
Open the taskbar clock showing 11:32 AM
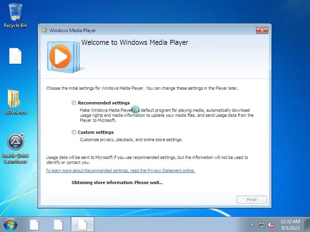point(290,225)
